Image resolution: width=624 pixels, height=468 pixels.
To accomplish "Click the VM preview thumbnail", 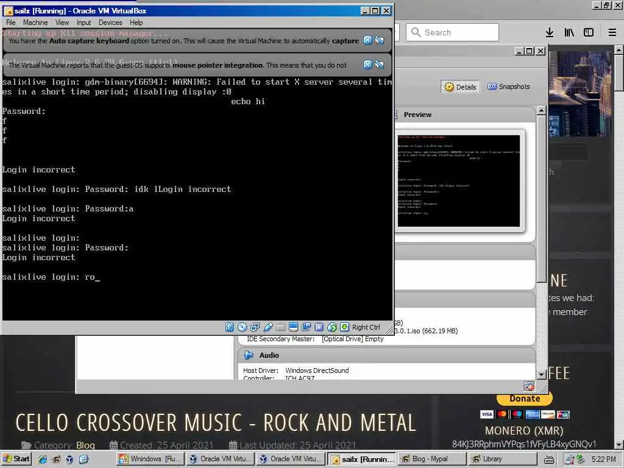I will (x=459, y=181).
